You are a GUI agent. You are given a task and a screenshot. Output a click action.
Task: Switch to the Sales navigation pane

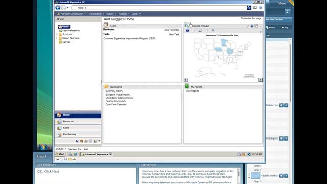pos(78,128)
